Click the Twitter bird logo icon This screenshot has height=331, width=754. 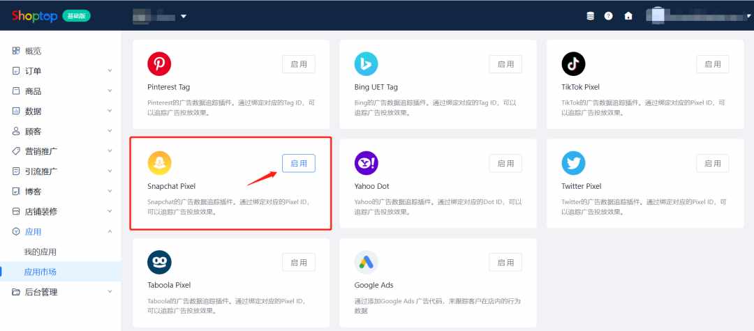[573, 163]
